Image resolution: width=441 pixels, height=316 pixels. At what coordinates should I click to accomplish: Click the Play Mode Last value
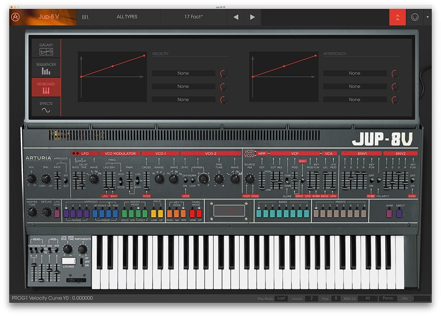coord(281,298)
